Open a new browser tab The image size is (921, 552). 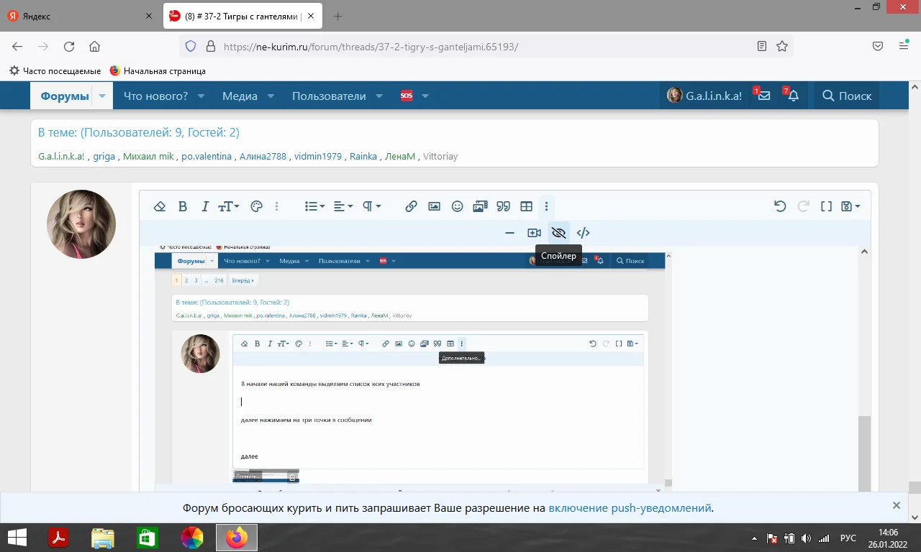click(x=338, y=16)
